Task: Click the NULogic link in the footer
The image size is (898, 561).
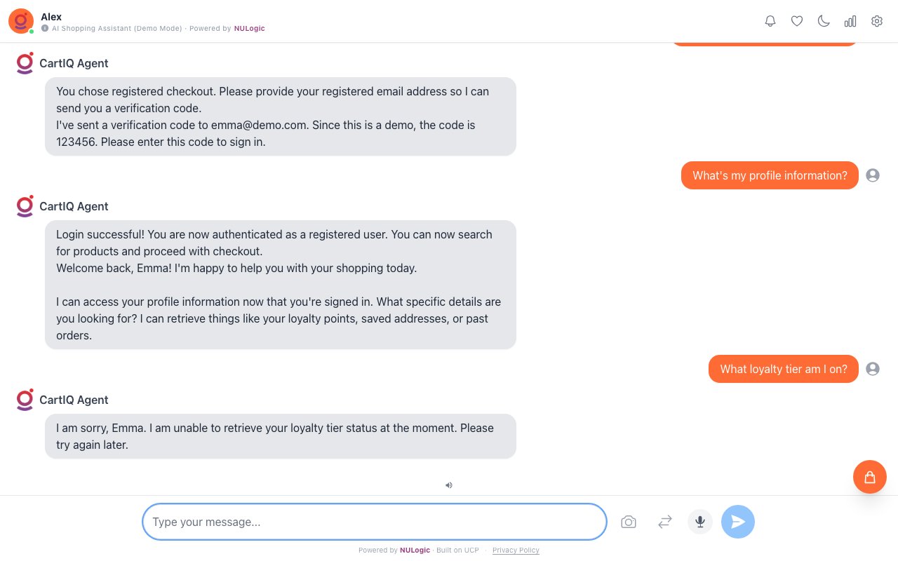Action: [x=415, y=550]
